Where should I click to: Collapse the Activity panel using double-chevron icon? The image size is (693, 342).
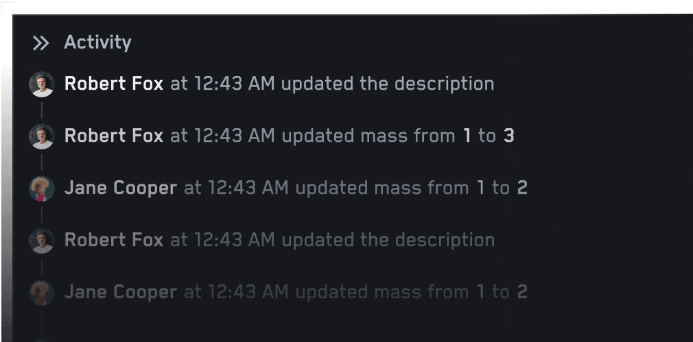coord(40,42)
